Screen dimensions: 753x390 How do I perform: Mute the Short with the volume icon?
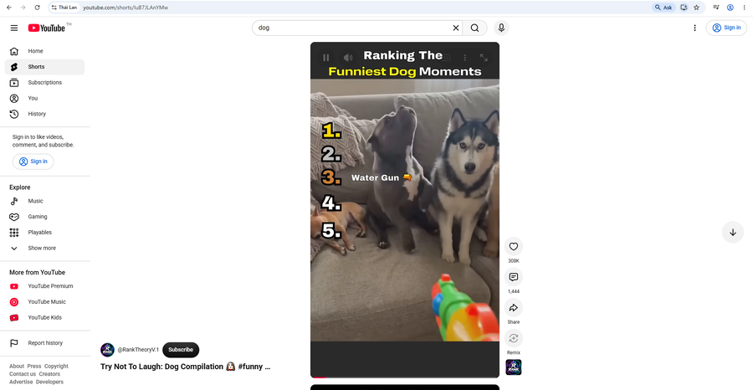(348, 58)
